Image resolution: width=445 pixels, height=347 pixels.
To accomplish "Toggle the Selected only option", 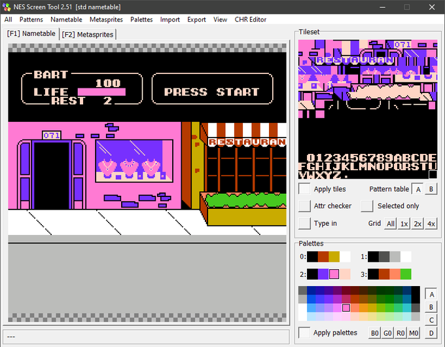I will tap(366, 206).
